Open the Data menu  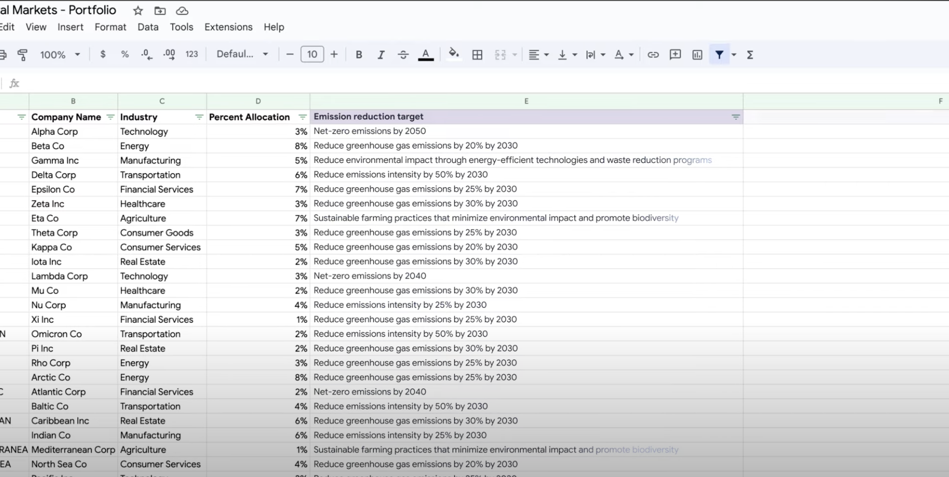pyautogui.click(x=148, y=27)
